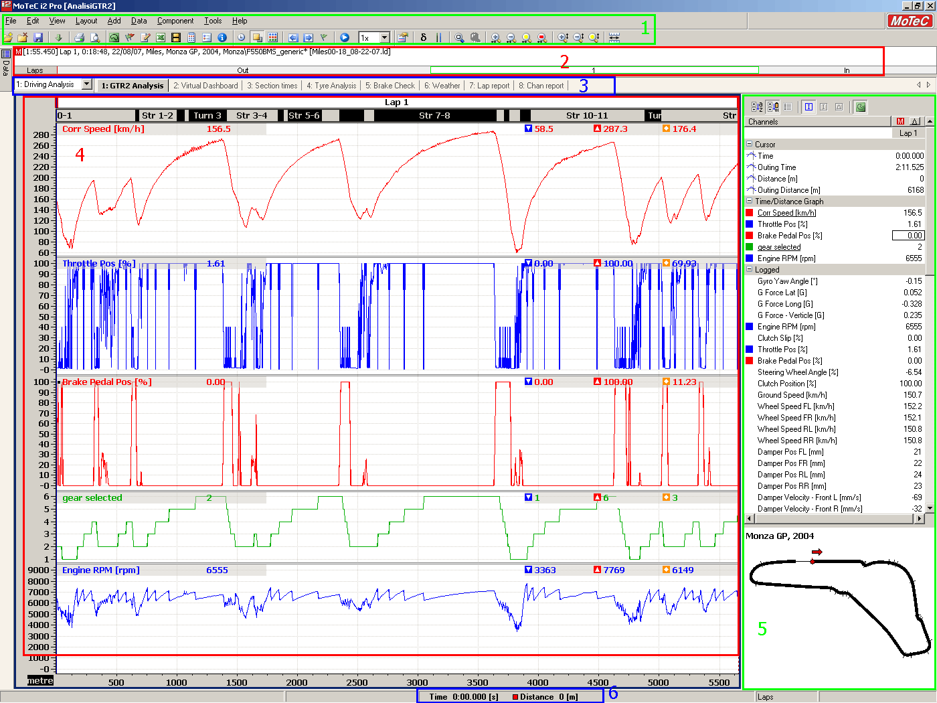Toggle the delta column button

pos(915,121)
